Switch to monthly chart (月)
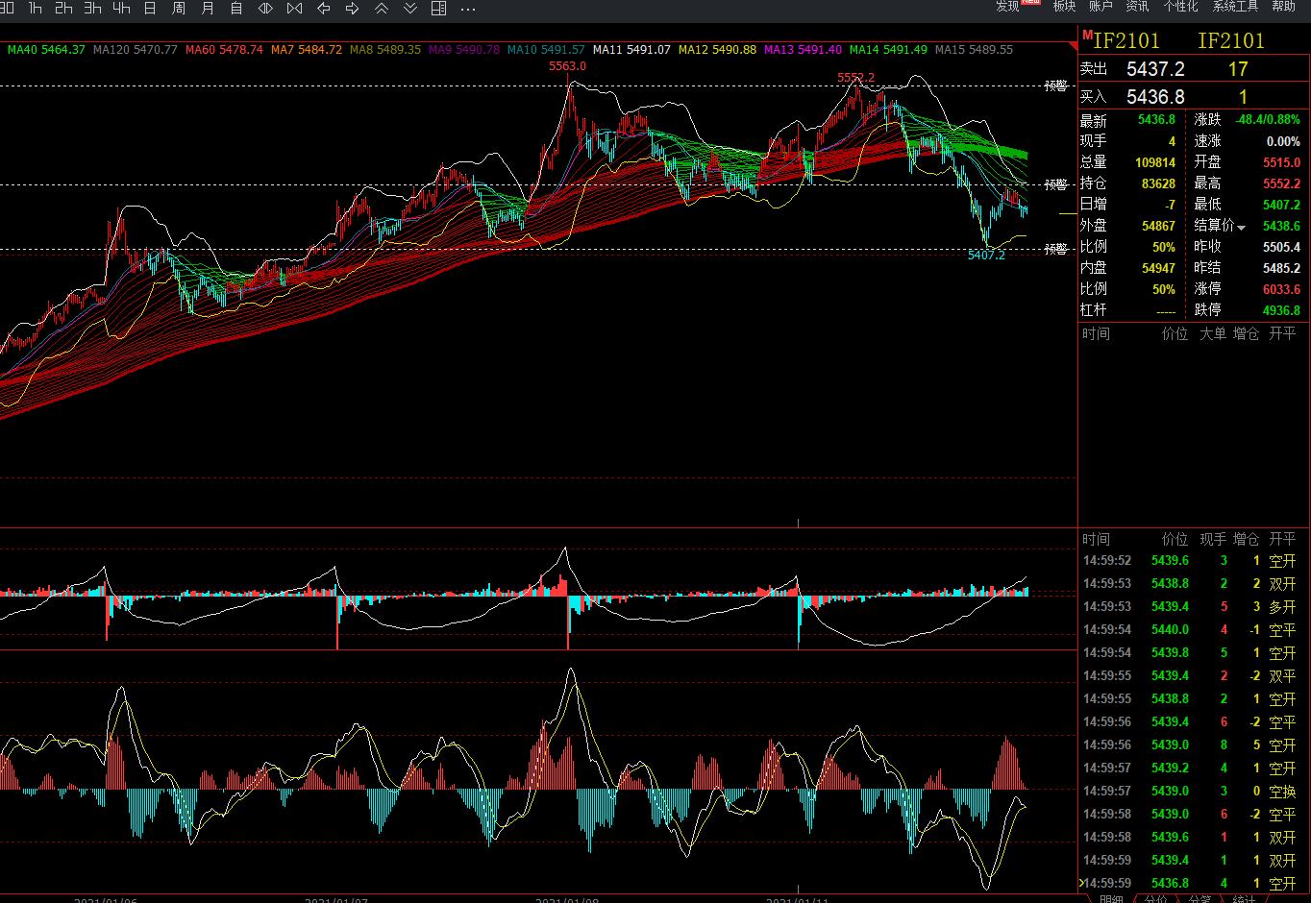The image size is (1311, 903). tap(208, 8)
